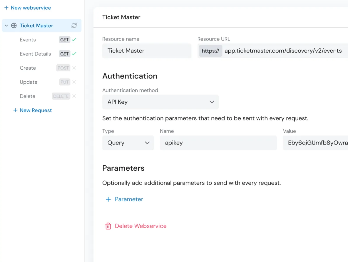The image size is (348, 262).
Task: Click the New webservice link
Action: pyautogui.click(x=27, y=8)
